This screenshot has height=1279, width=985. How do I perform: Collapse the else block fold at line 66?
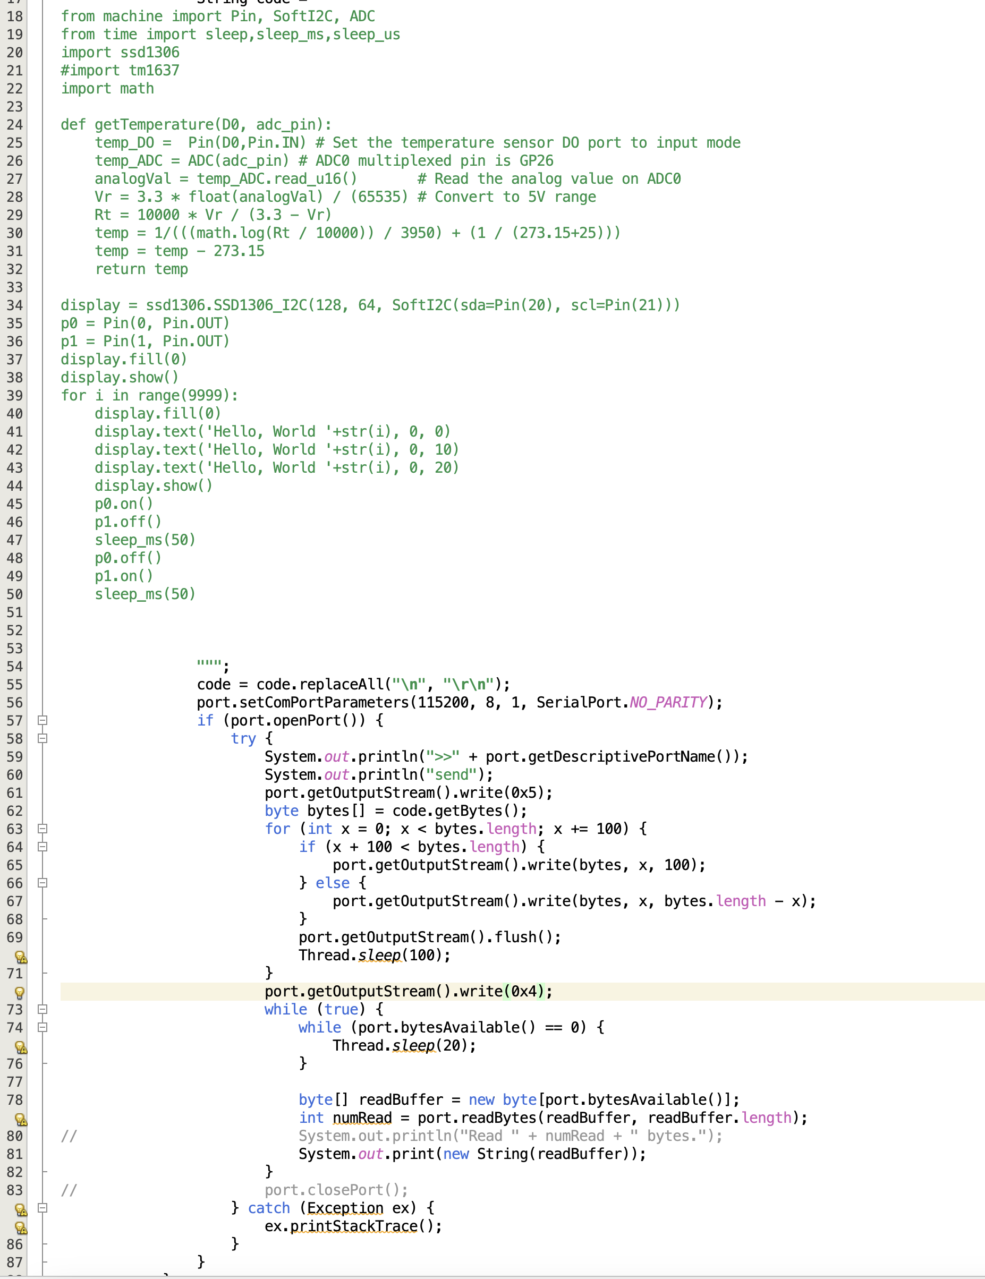point(42,883)
